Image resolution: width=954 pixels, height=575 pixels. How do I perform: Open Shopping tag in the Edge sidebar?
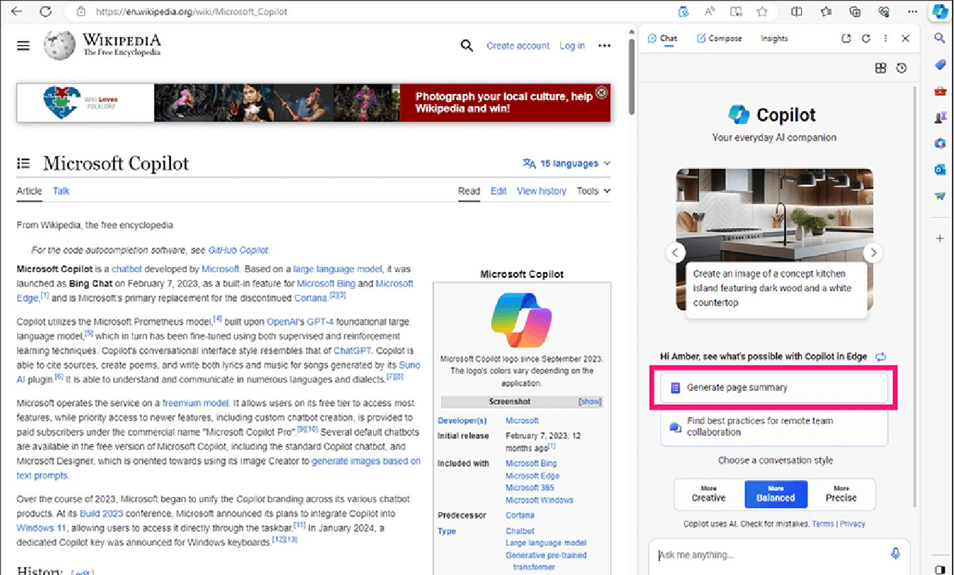click(x=939, y=64)
